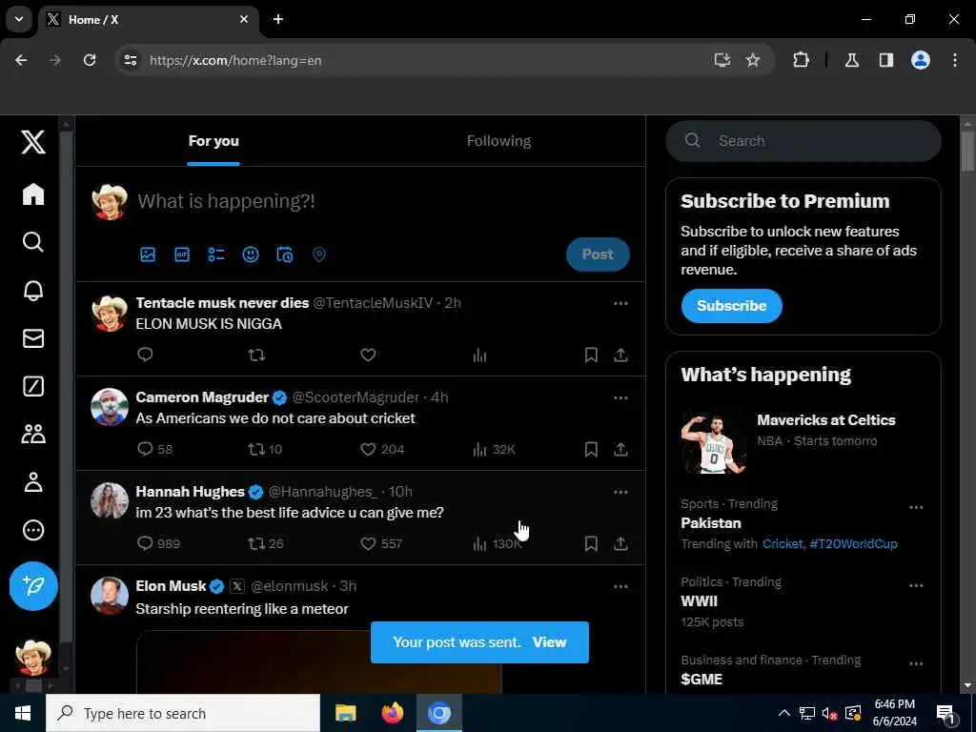This screenshot has width=976, height=732.
Task: Click the X Search box
Action: (x=803, y=141)
